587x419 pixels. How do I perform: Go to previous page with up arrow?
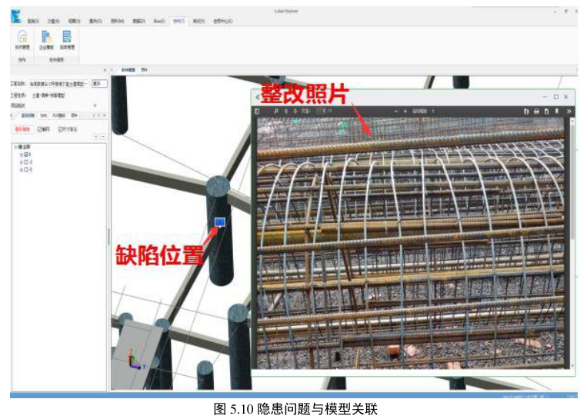(286, 111)
